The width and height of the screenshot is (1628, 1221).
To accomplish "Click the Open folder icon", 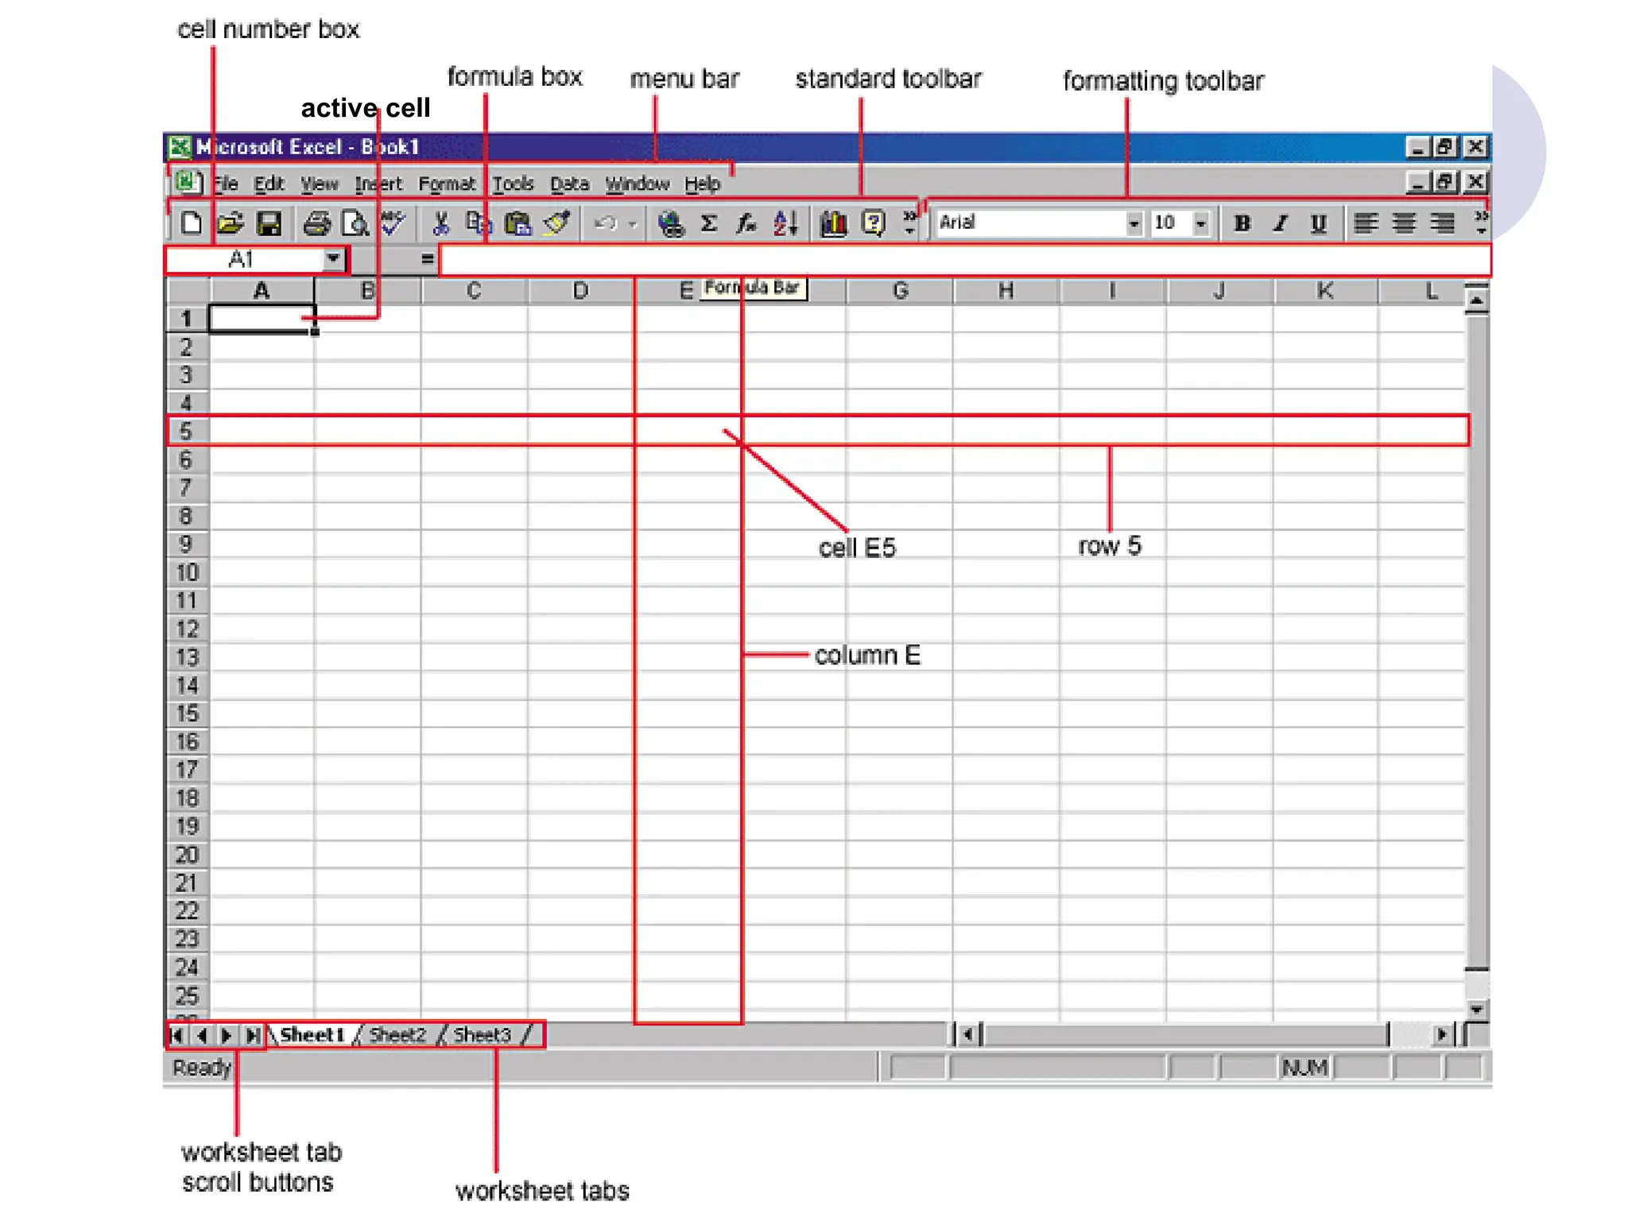I will coord(230,224).
